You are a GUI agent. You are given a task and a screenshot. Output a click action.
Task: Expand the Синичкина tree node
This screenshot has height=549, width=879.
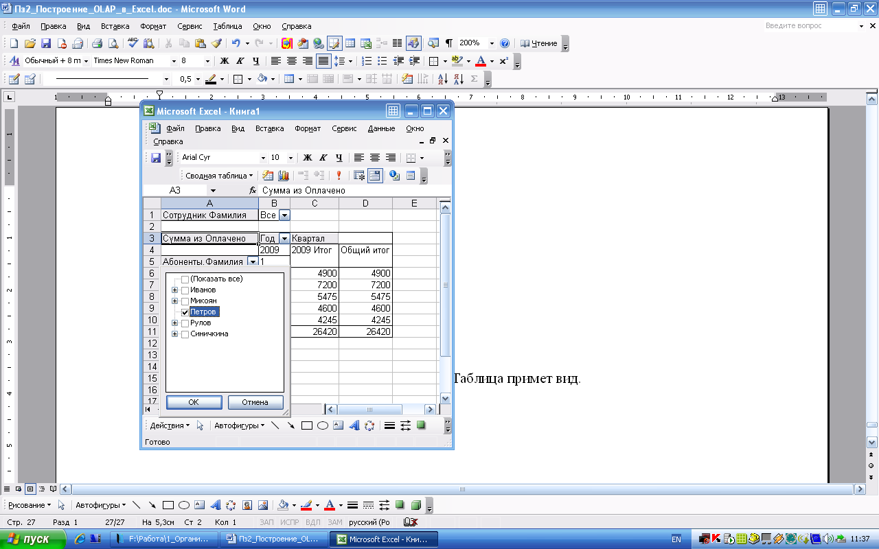pyautogui.click(x=175, y=334)
